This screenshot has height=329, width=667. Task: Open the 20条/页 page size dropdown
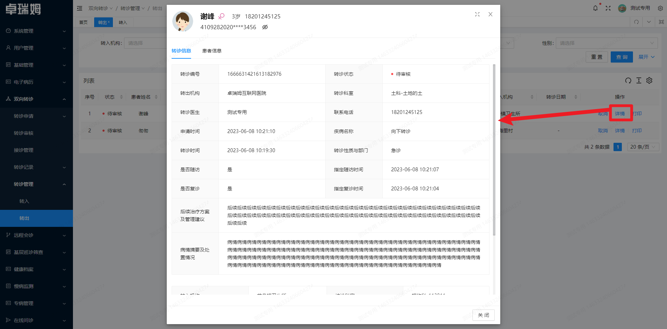(x=643, y=147)
